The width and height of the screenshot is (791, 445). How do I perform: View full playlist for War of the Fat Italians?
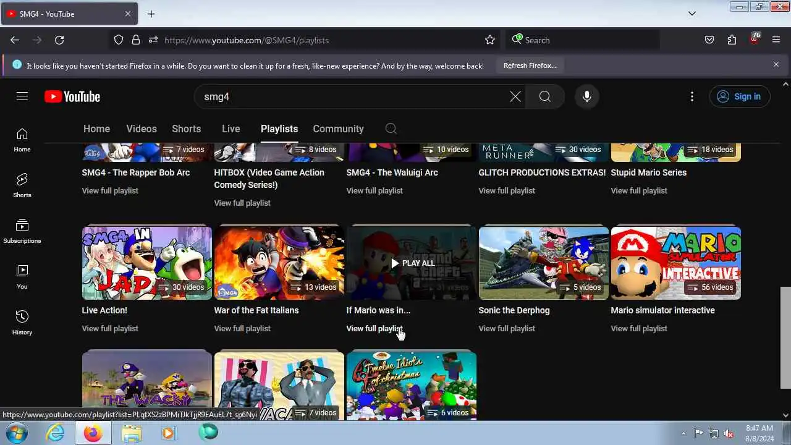[242, 328]
